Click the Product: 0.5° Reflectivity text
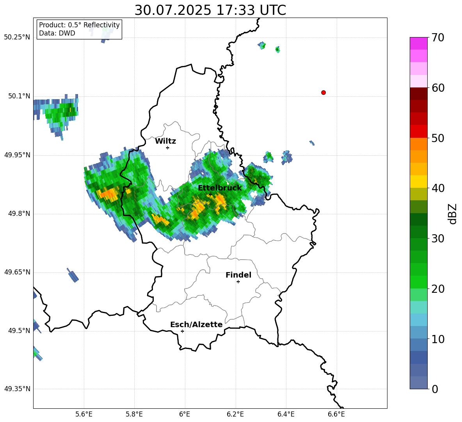Viewport: 462px width, 422px height. 79,25
